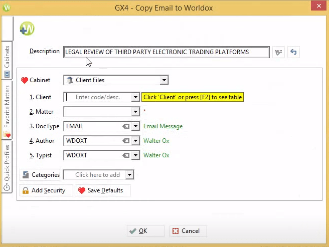Click the Cancel button

tap(188, 231)
